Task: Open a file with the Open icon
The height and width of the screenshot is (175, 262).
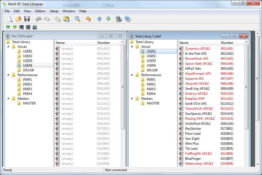Action: click(x=18, y=19)
